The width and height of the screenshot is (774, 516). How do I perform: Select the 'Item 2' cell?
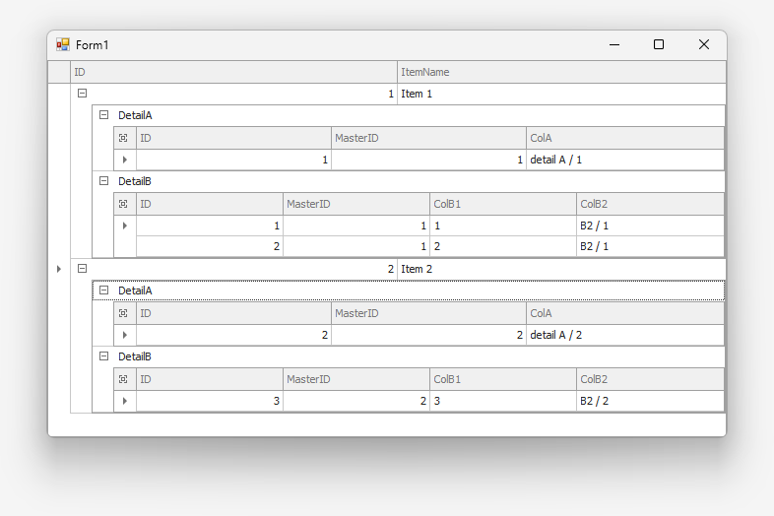click(x=561, y=269)
